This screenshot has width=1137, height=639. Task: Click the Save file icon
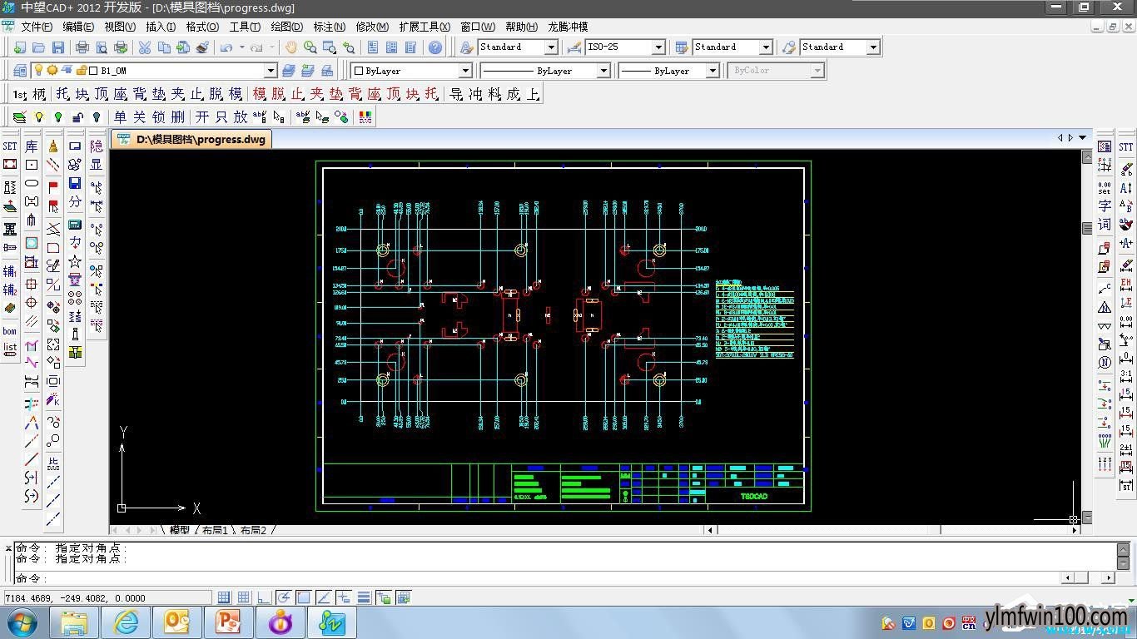[58, 47]
